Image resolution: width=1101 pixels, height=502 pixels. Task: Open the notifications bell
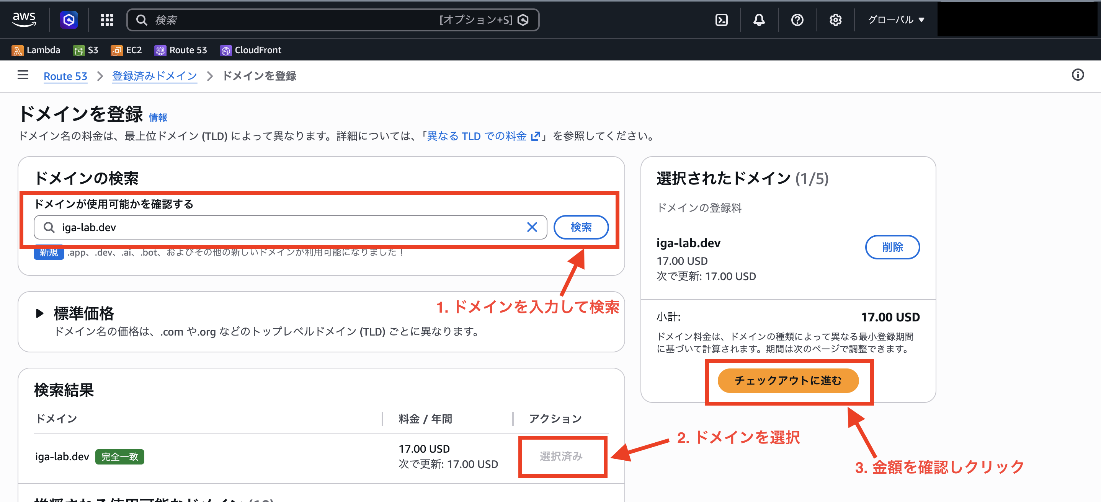click(759, 20)
